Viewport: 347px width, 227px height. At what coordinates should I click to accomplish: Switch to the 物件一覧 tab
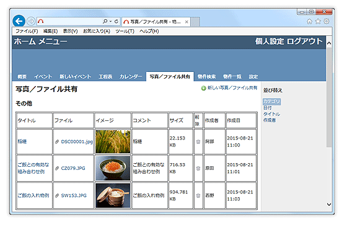click(x=232, y=77)
